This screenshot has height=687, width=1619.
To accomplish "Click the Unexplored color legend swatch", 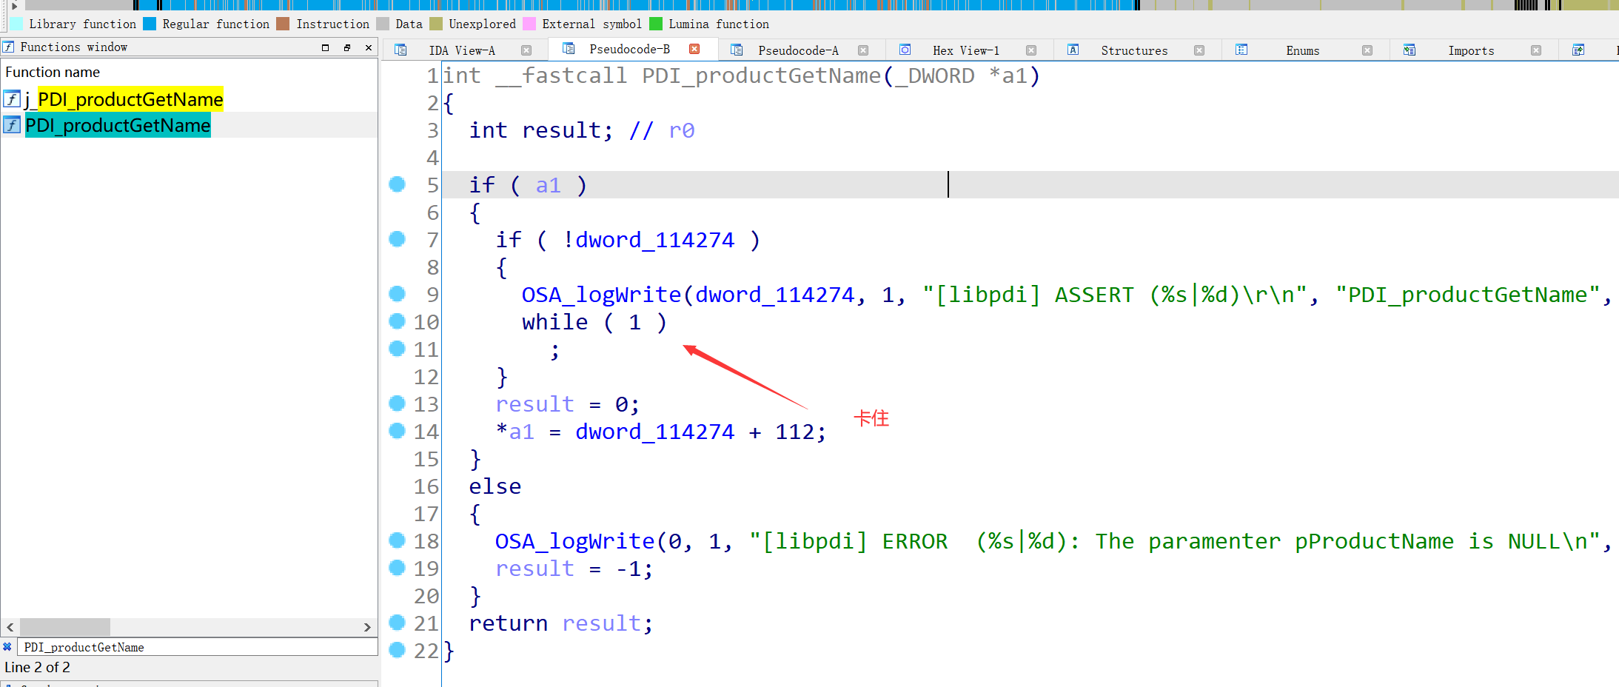I will click(435, 24).
